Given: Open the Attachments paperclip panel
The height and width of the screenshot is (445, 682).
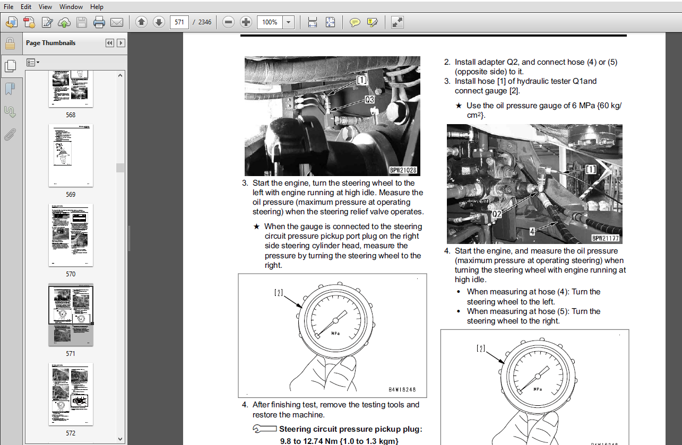Looking at the screenshot, I should [10, 135].
